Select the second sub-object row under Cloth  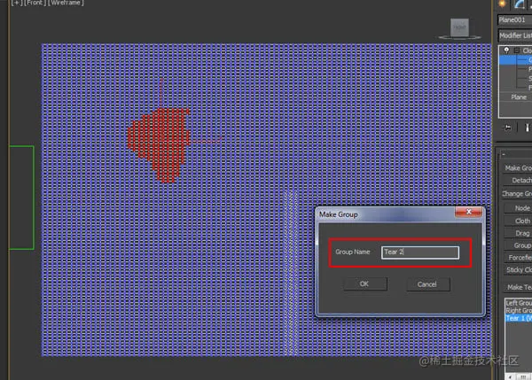pos(516,69)
